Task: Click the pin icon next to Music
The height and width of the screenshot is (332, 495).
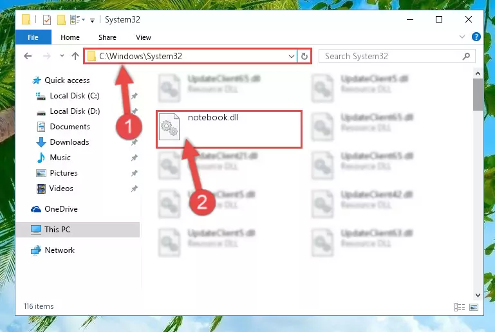Action: [x=134, y=158]
